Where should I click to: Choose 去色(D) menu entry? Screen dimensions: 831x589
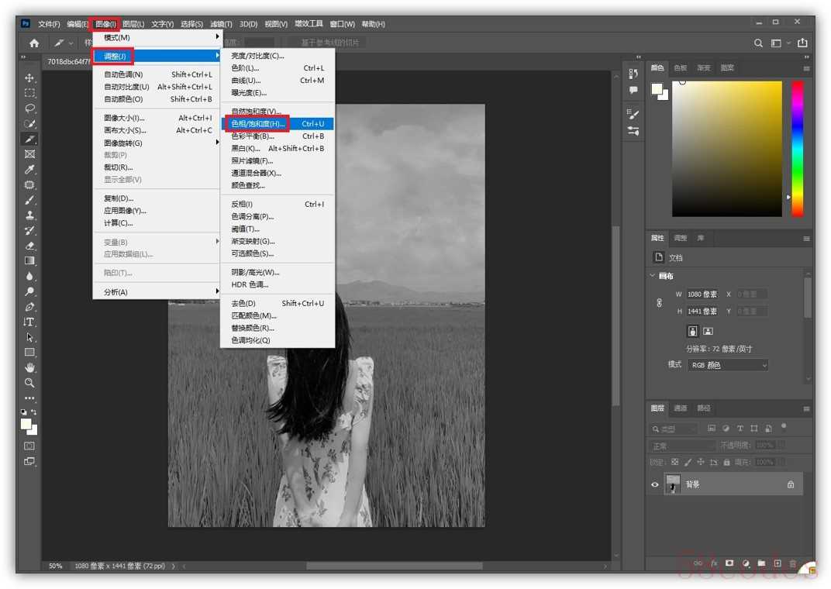(278, 304)
